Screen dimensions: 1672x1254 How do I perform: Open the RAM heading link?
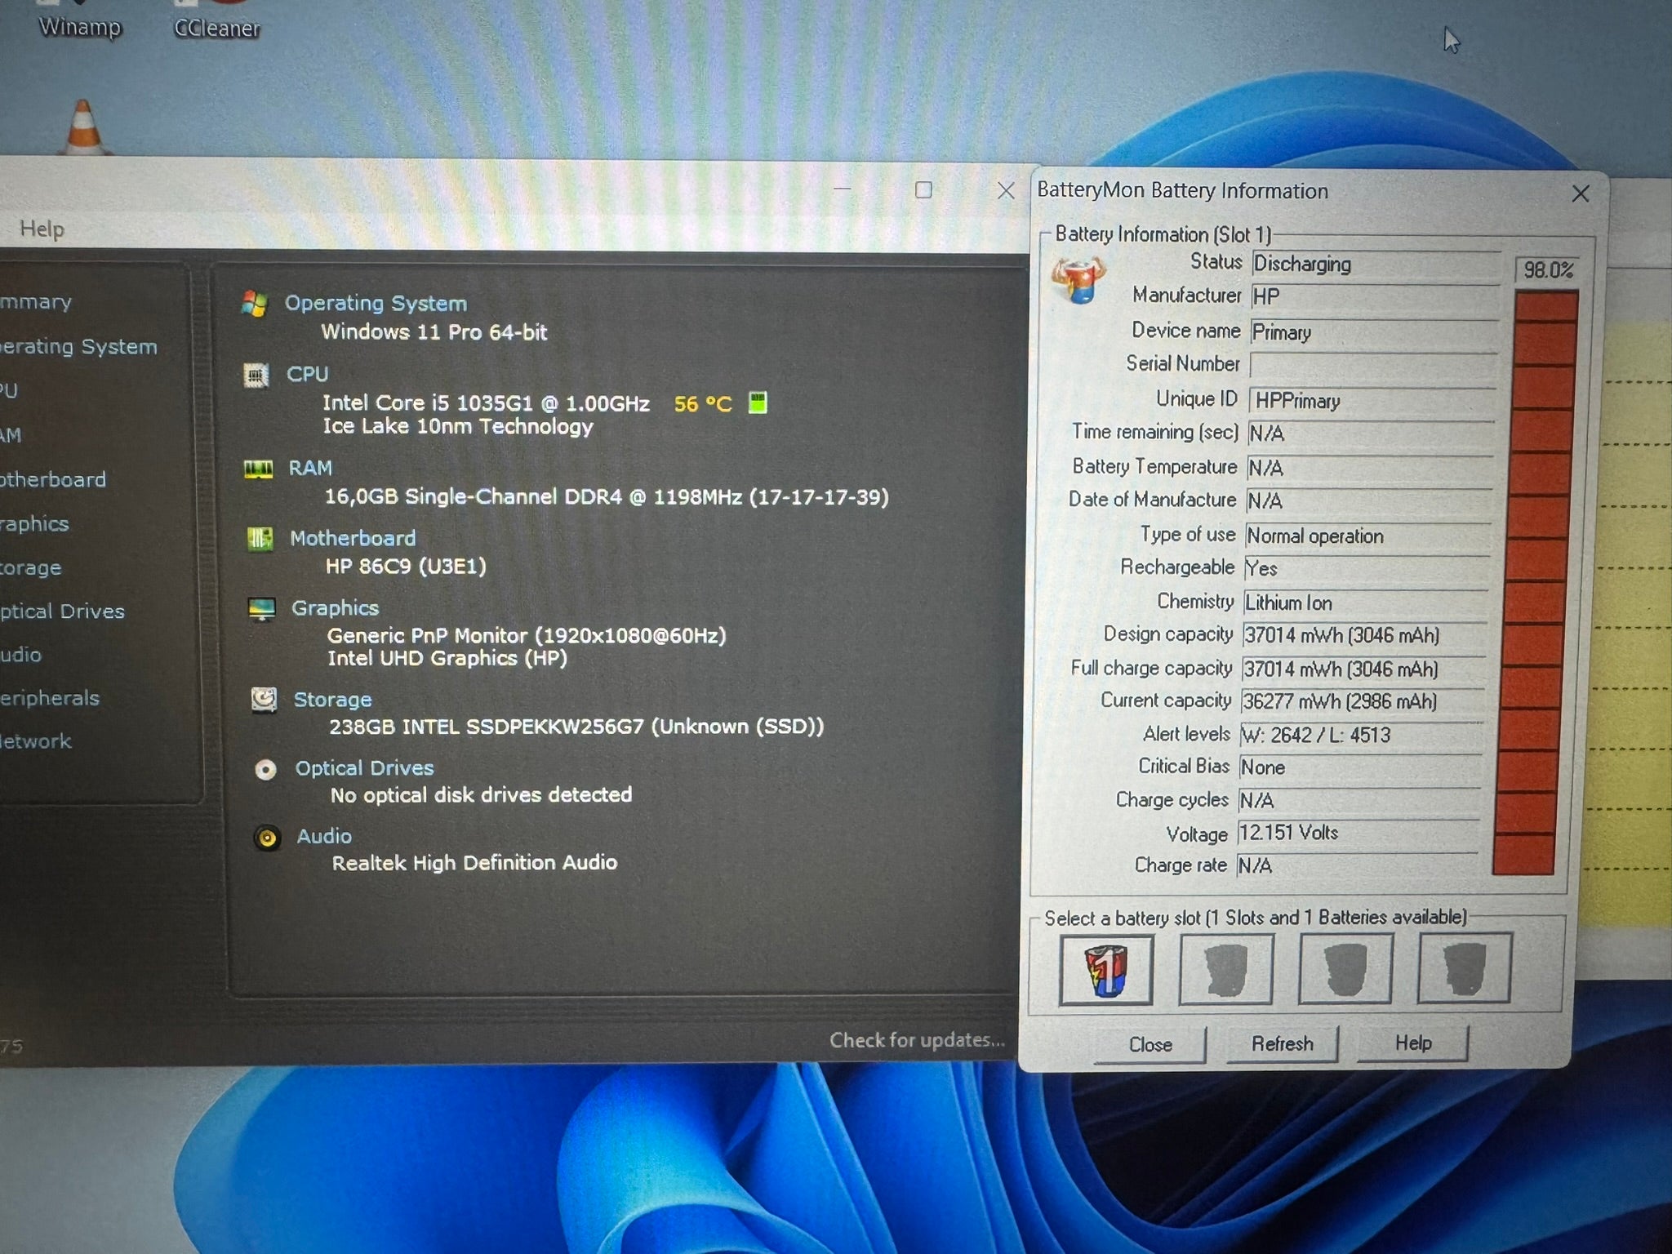pyautogui.click(x=310, y=469)
